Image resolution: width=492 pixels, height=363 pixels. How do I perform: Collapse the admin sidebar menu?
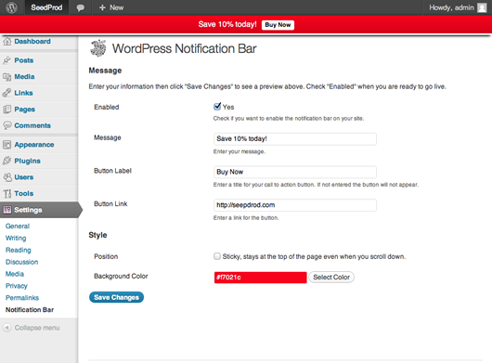[x=31, y=328]
